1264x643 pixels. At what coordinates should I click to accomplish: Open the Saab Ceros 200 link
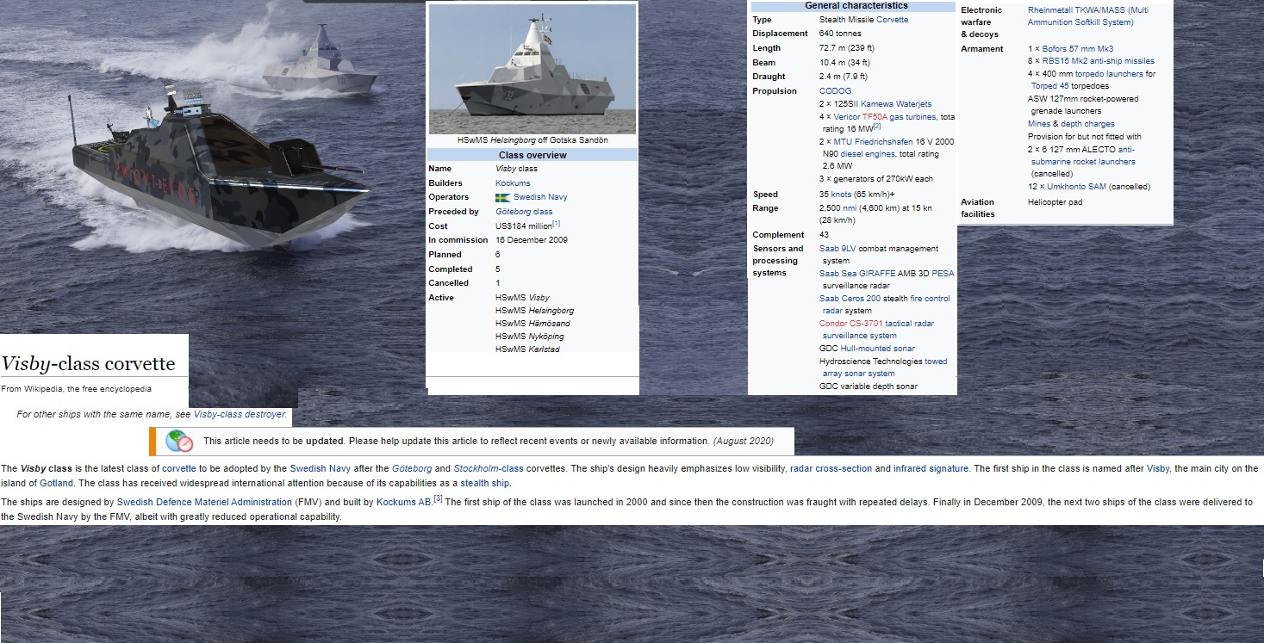(x=850, y=299)
